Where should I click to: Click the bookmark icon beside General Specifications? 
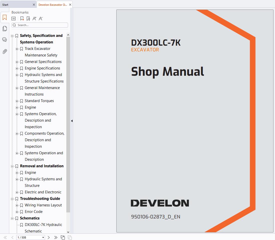tap(22, 62)
